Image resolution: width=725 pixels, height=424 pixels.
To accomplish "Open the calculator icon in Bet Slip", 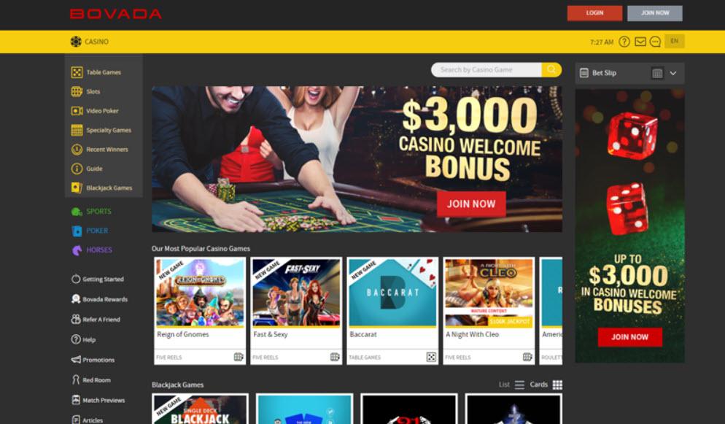I will point(657,73).
